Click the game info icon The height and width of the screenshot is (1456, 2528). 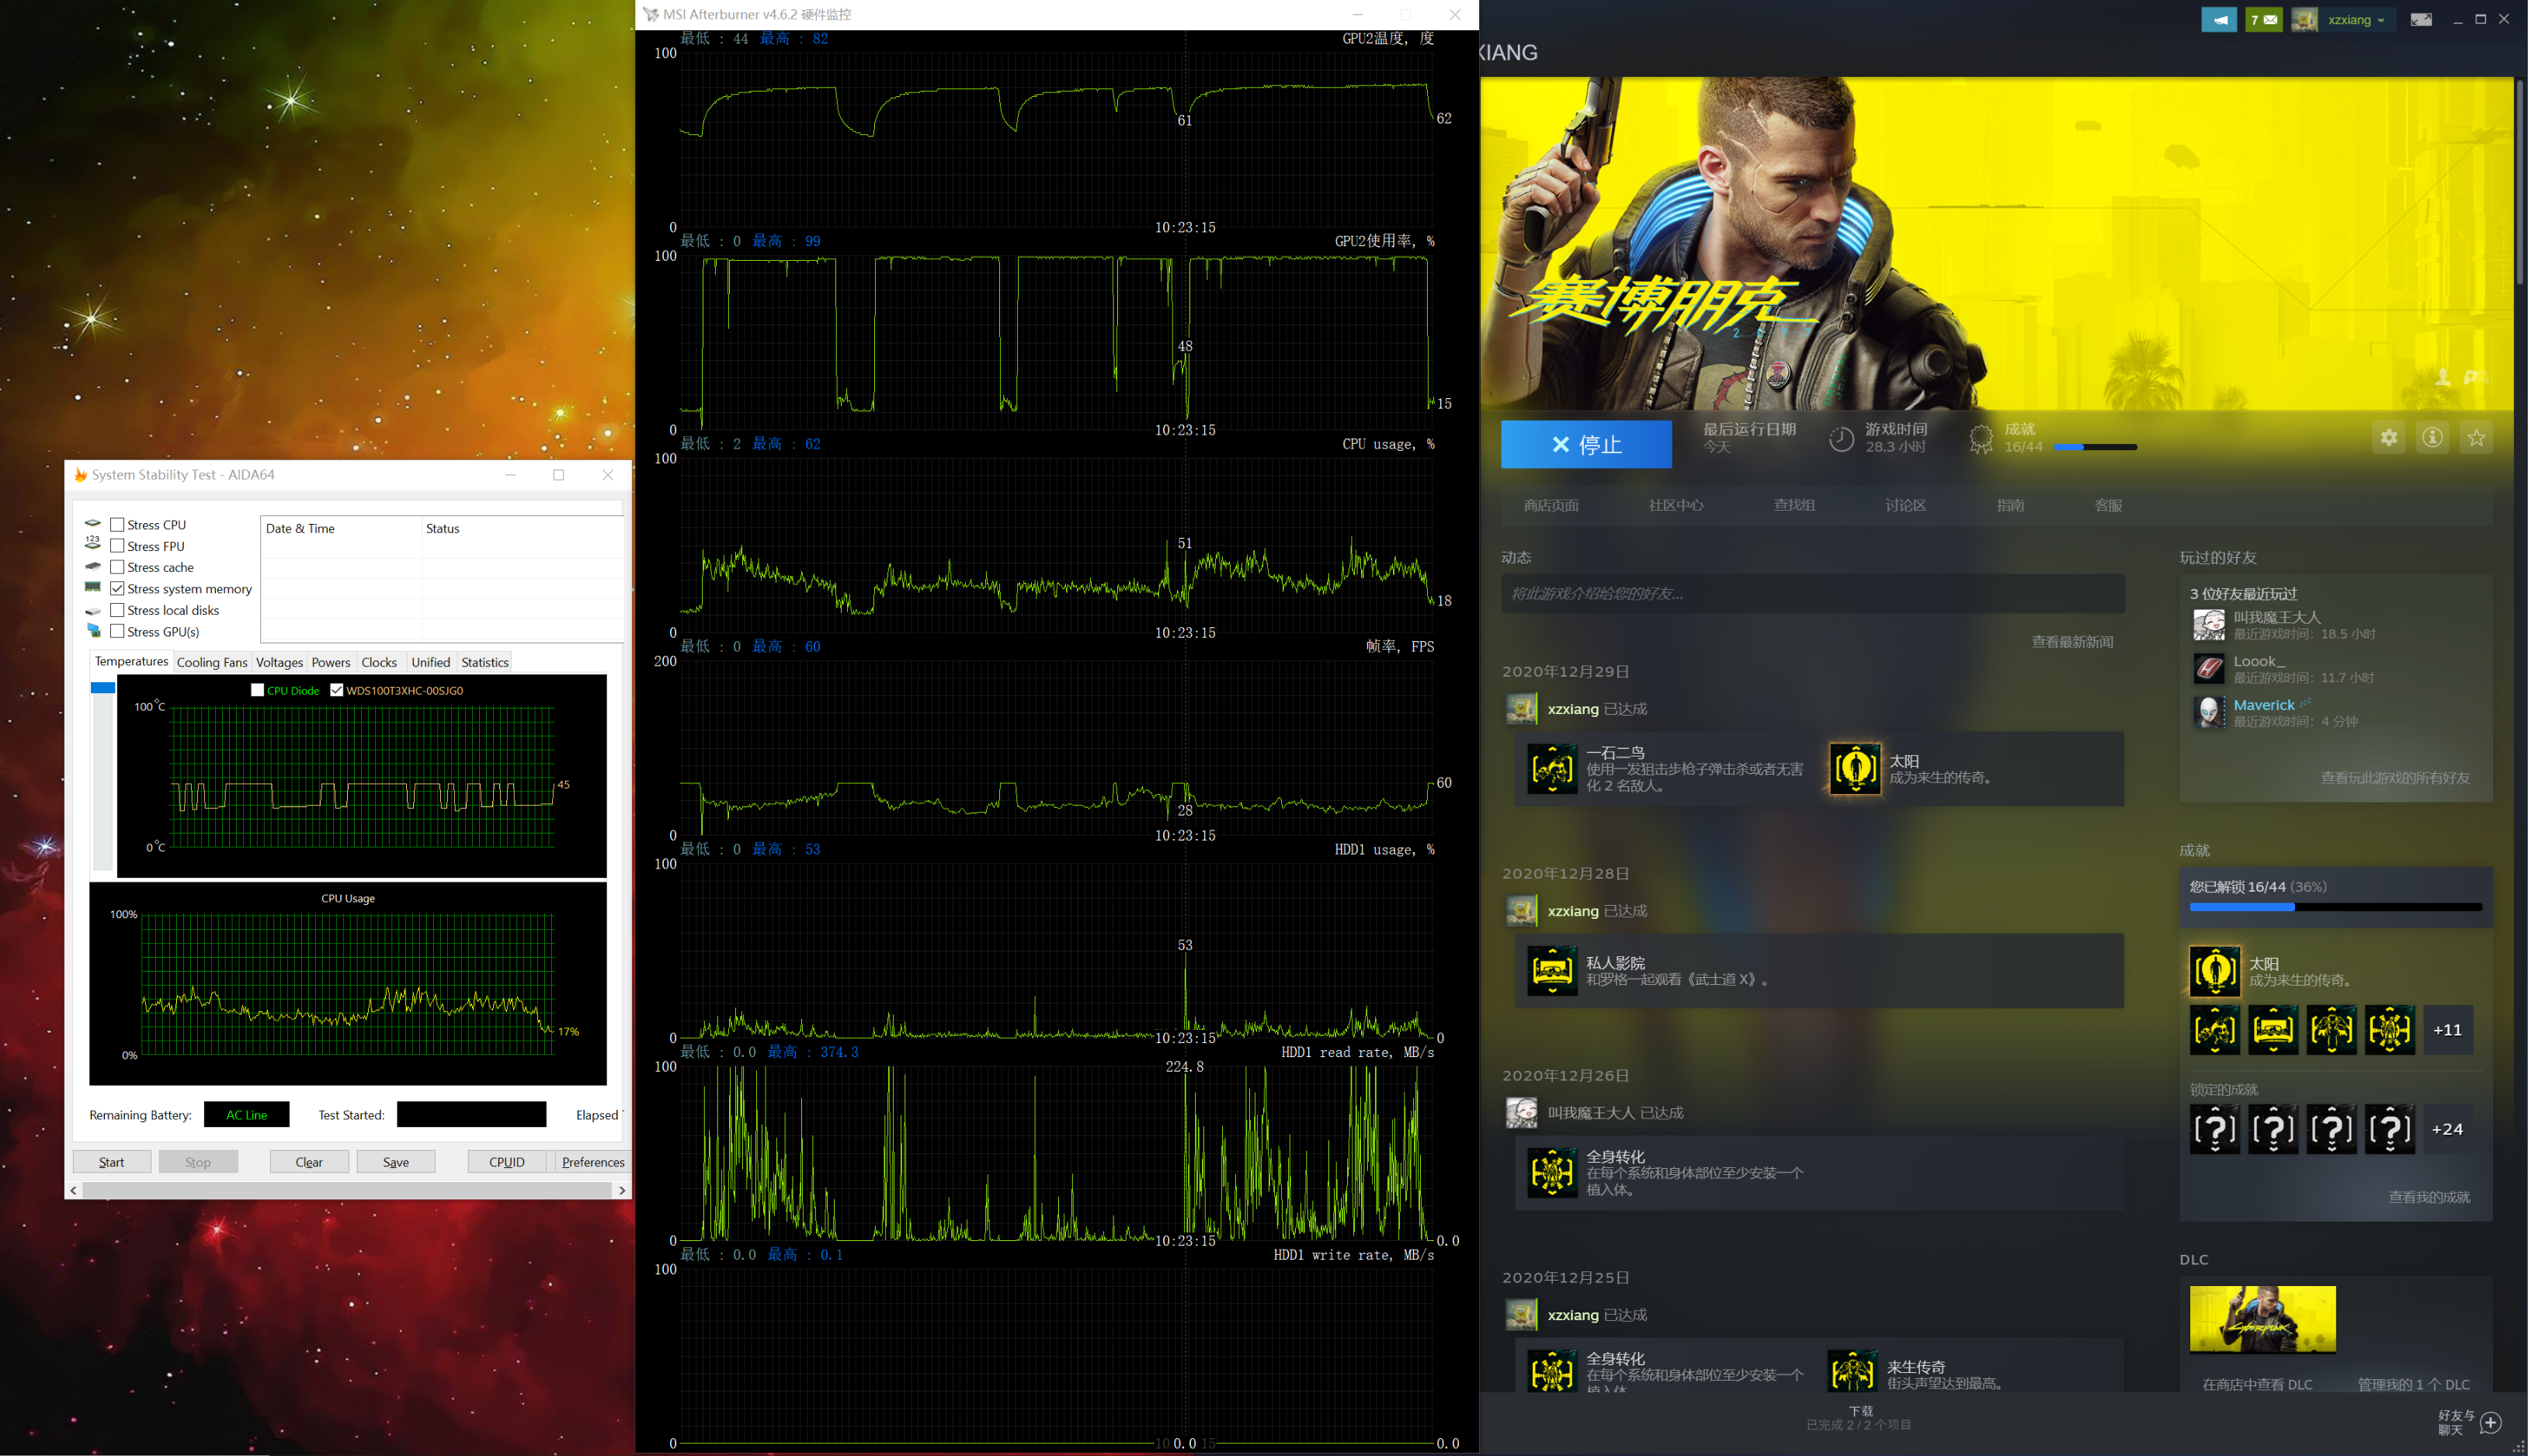[2432, 438]
